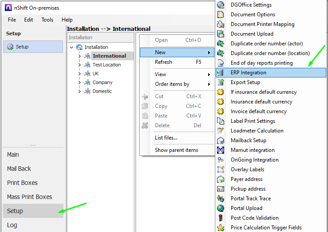Choose Show parent items entry
The width and height of the screenshot is (328, 232).
pyautogui.click(x=177, y=150)
